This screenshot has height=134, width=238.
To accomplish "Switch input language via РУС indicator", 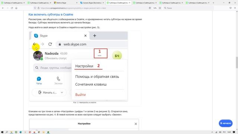I will tap(224, 132).
